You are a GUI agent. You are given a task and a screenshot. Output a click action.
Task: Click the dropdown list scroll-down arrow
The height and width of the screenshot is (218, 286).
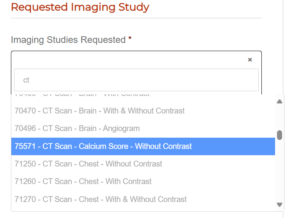click(x=279, y=204)
